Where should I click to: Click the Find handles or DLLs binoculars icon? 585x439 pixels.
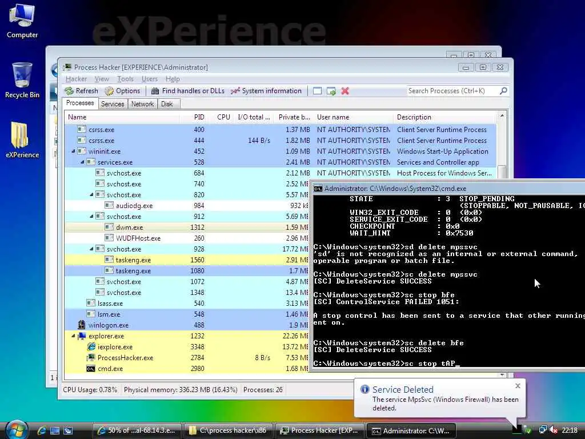click(x=155, y=91)
